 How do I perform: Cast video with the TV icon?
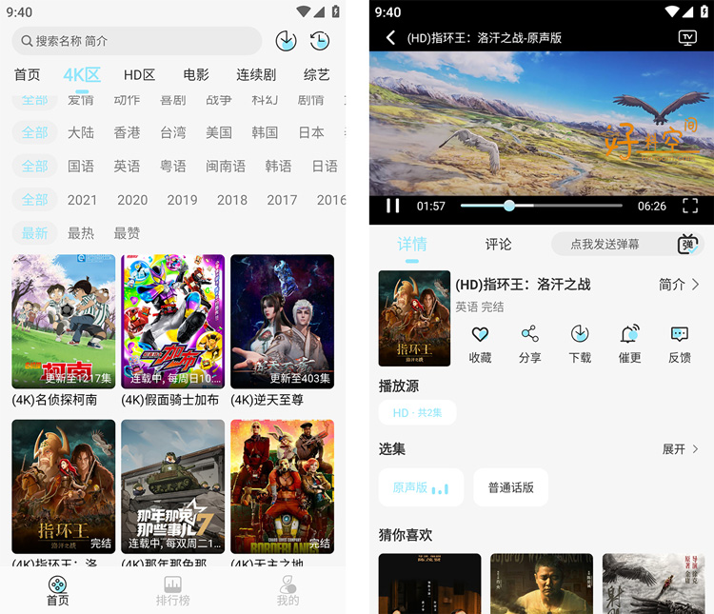pyautogui.click(x=687, y=37)
